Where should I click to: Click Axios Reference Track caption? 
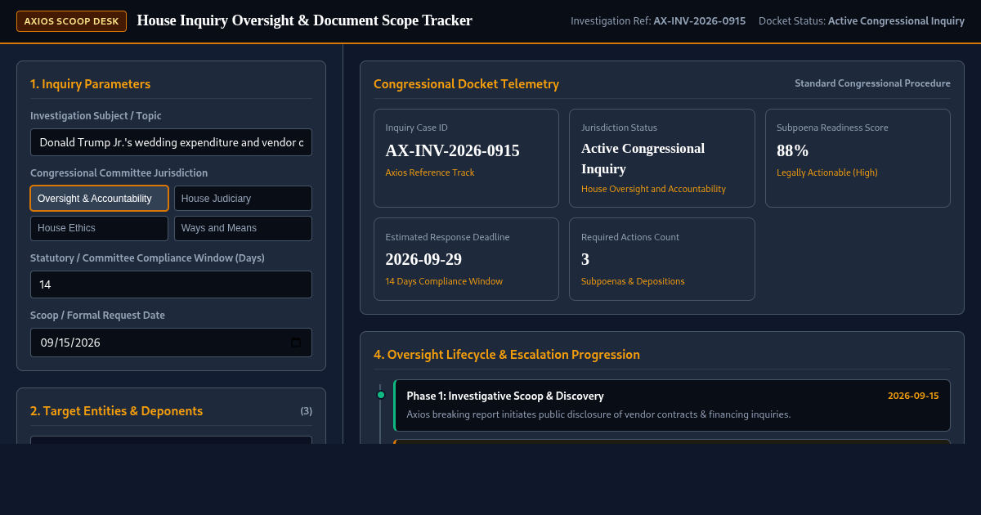pyautogui.click(x=430, y=172)
